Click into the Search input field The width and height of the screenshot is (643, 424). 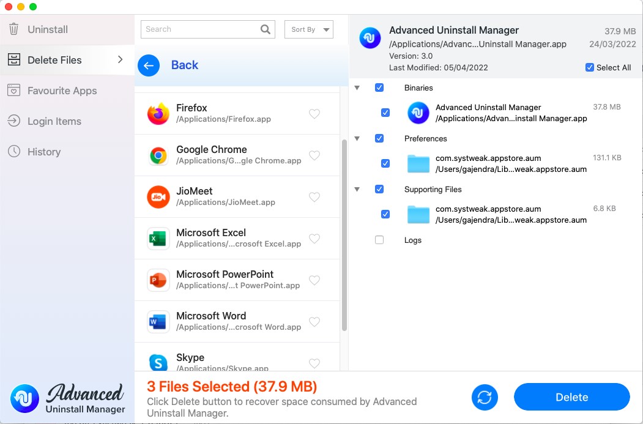click(x=199, y=29)
